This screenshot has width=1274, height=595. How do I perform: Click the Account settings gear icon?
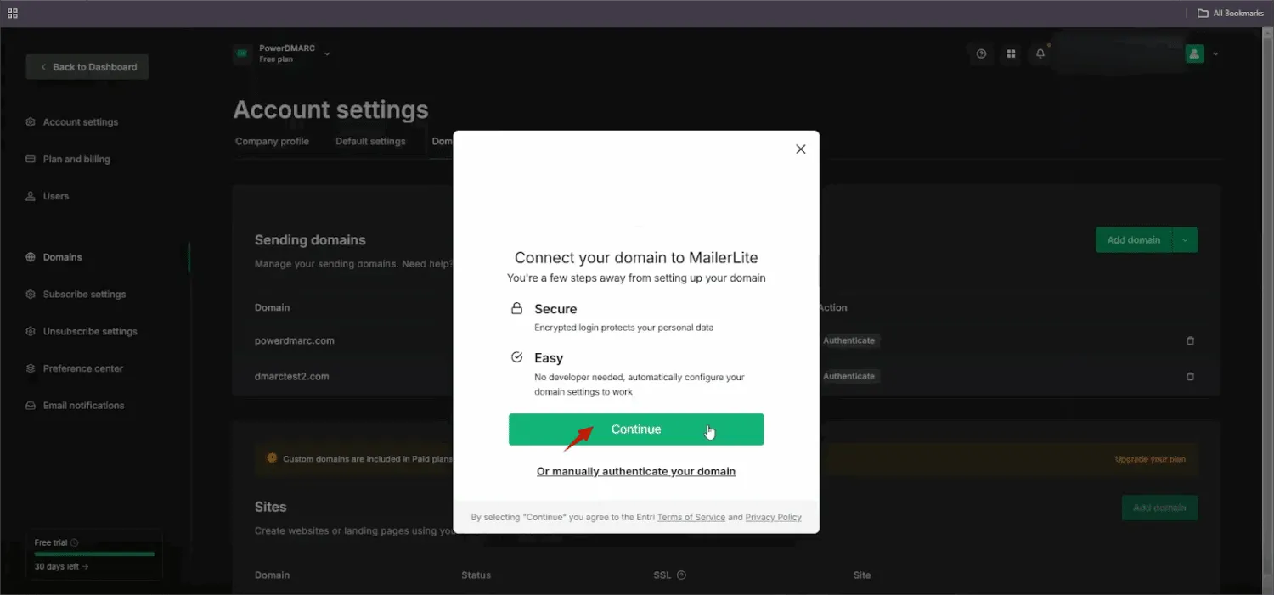pyautogui.click(x=31, y=122)
